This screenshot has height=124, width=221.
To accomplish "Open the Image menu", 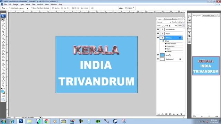I will tap(16, 4).
